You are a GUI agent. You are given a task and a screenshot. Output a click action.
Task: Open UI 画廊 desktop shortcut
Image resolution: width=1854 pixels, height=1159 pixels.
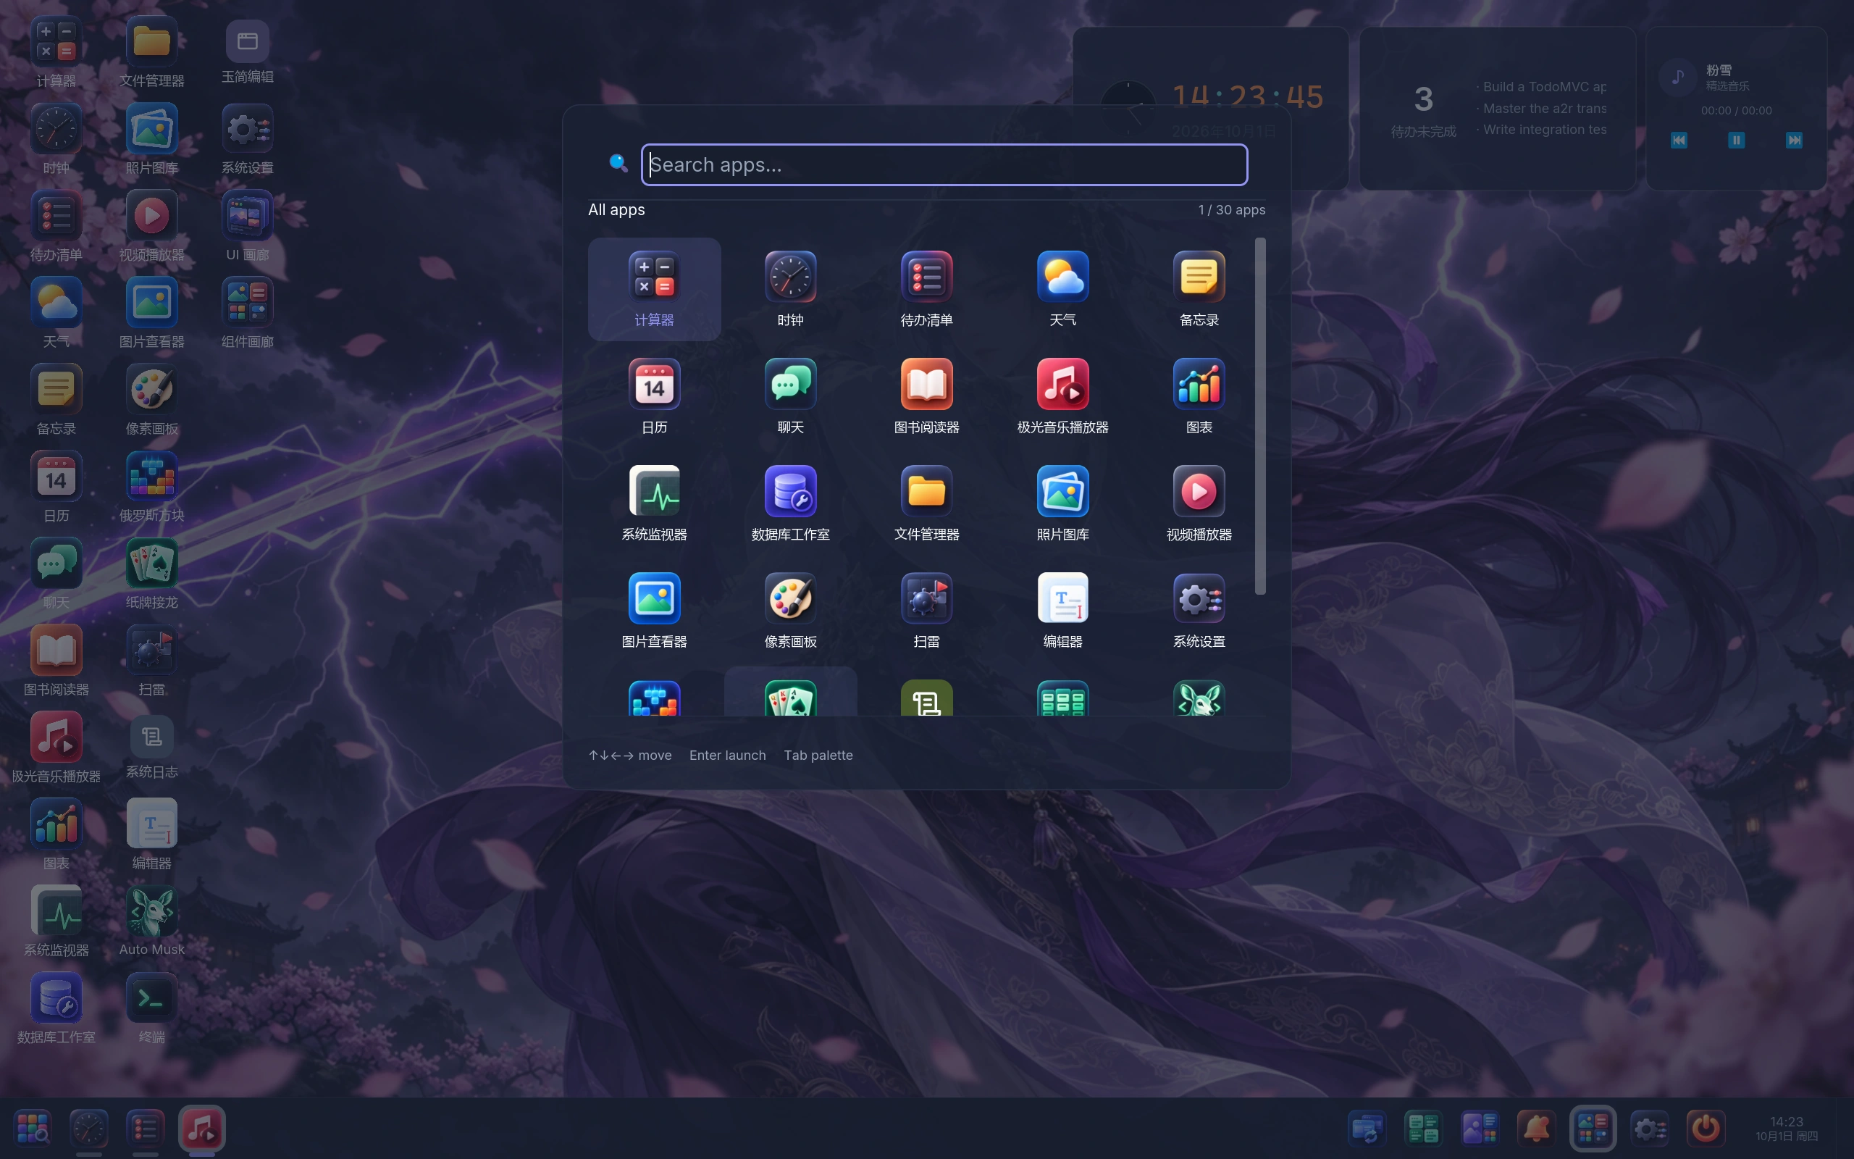pyautogui.click(x=248, y=226)
